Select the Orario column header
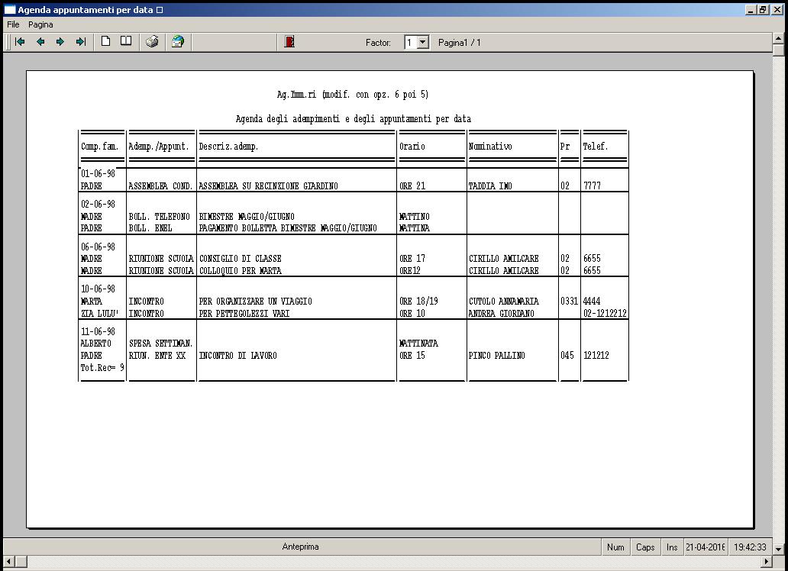Image resolution: width=788 pixels, height=571 pixels. [412, 147]
